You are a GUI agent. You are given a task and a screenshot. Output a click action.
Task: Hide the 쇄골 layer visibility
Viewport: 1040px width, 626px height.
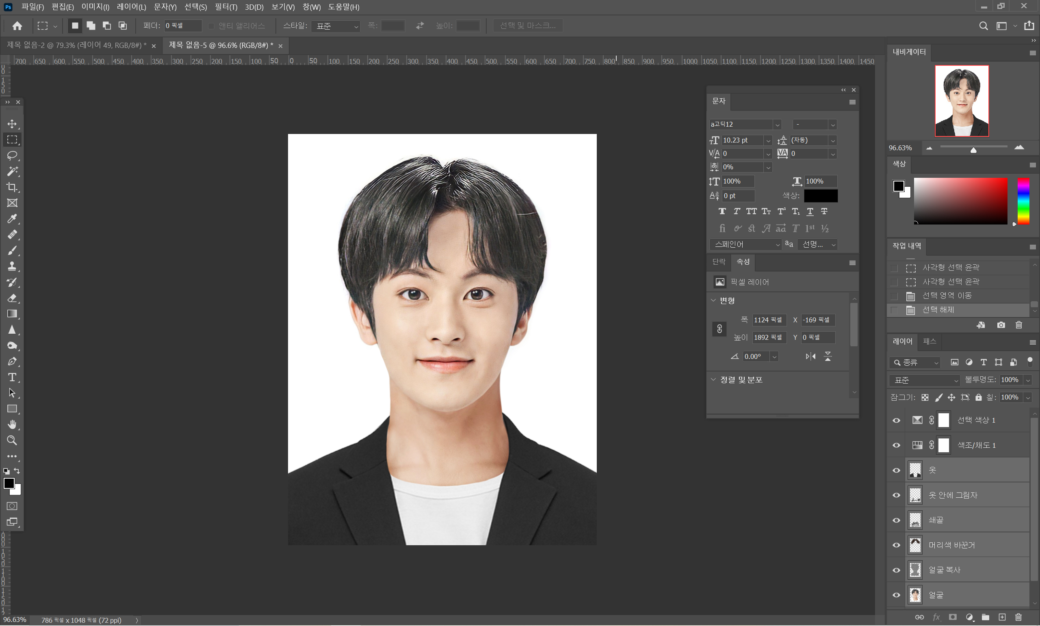pos(896,520)
